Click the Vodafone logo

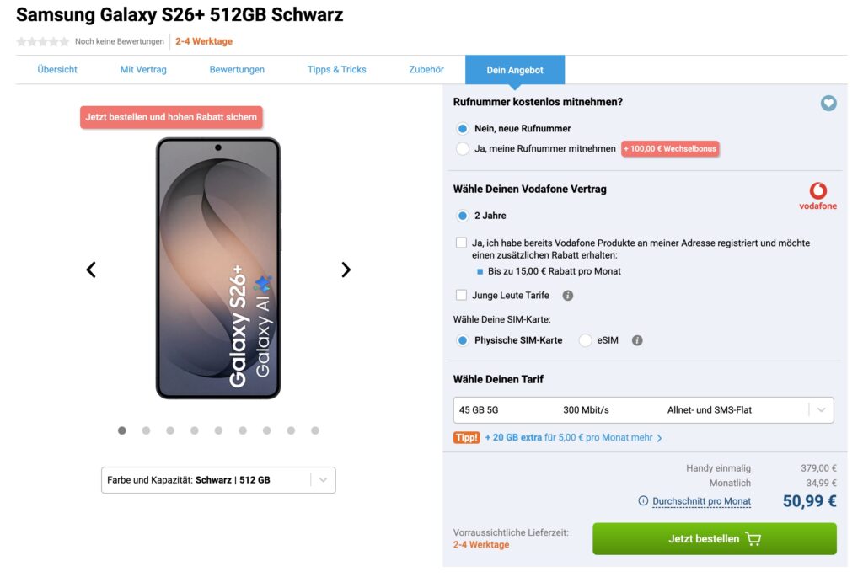pos(817,196)
